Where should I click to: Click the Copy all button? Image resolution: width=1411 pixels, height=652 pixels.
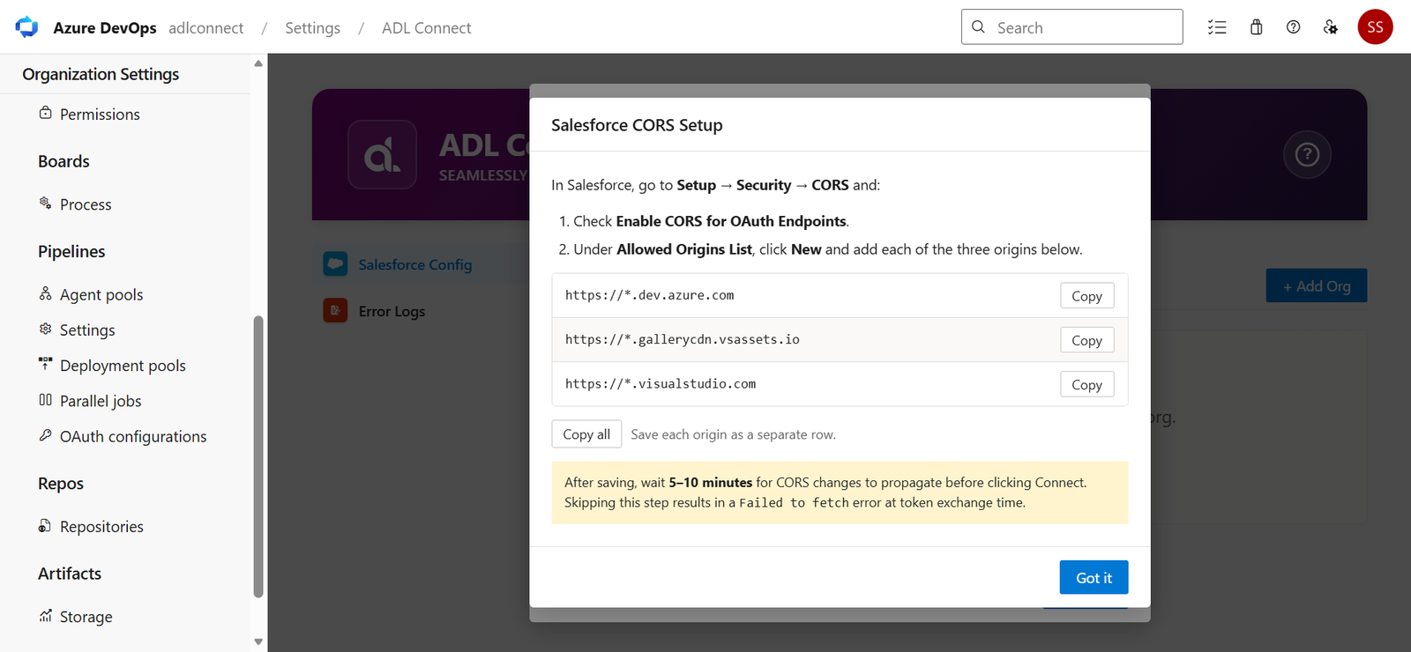point(586,434)
